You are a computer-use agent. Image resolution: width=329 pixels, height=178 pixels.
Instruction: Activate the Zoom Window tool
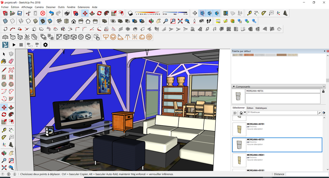tap(11, 161)
